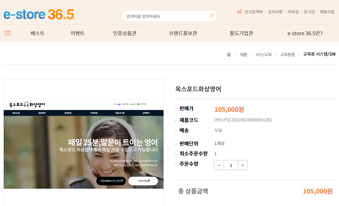Open the 베스트 menu

(x=37, y=33)
